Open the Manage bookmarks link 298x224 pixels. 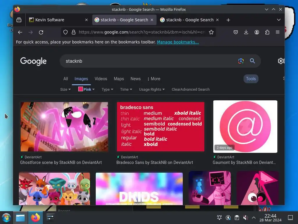pyautogui.click(x=178, y=42)
